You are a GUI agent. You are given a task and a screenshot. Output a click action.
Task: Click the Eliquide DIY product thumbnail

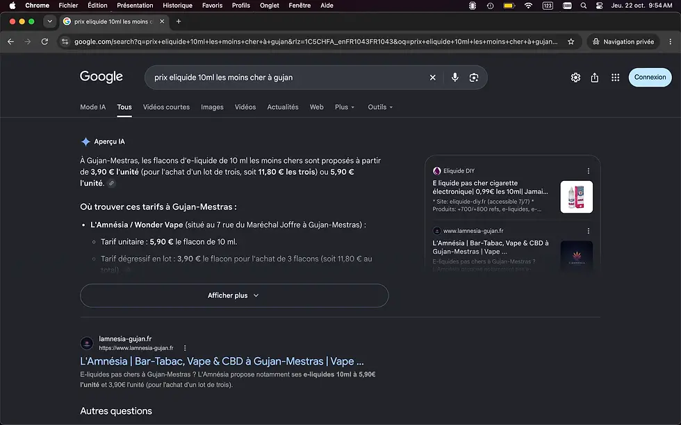point(576,197)
